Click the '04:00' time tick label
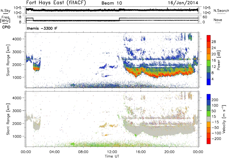 click(54, 152)
